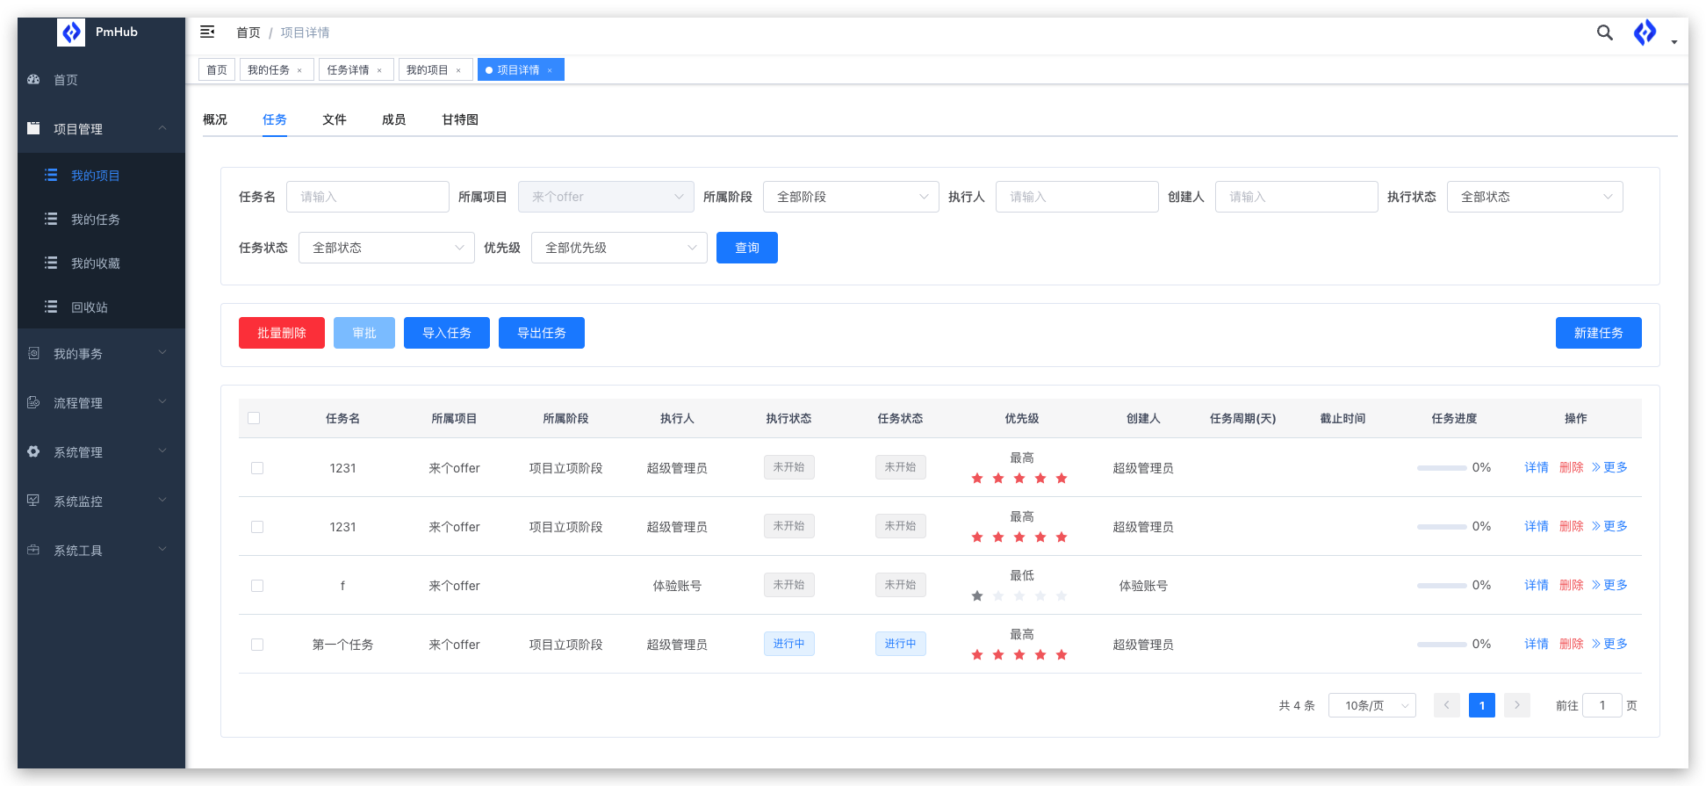Viewport: 1706px width, 786px height.
Task: Click the 我的任务 list icon in sidebar
Action: (x=51, y=220)
